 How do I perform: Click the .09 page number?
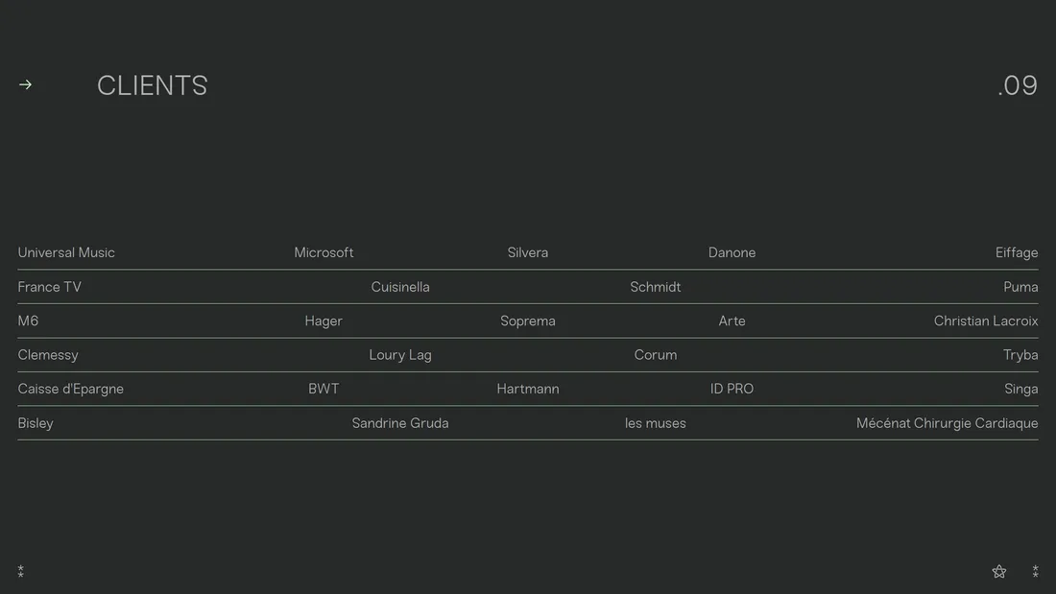coord(1018,85)
